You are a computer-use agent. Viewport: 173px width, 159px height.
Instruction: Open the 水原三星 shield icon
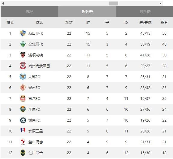pos(23,130)
